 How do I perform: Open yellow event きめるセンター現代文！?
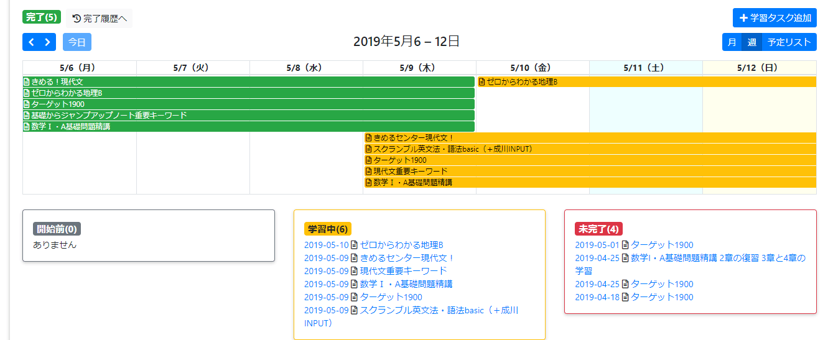590,138
